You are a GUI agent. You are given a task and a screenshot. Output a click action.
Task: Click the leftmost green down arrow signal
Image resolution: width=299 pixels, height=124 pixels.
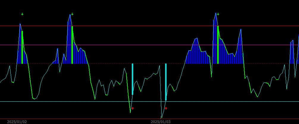click(22, 14)
